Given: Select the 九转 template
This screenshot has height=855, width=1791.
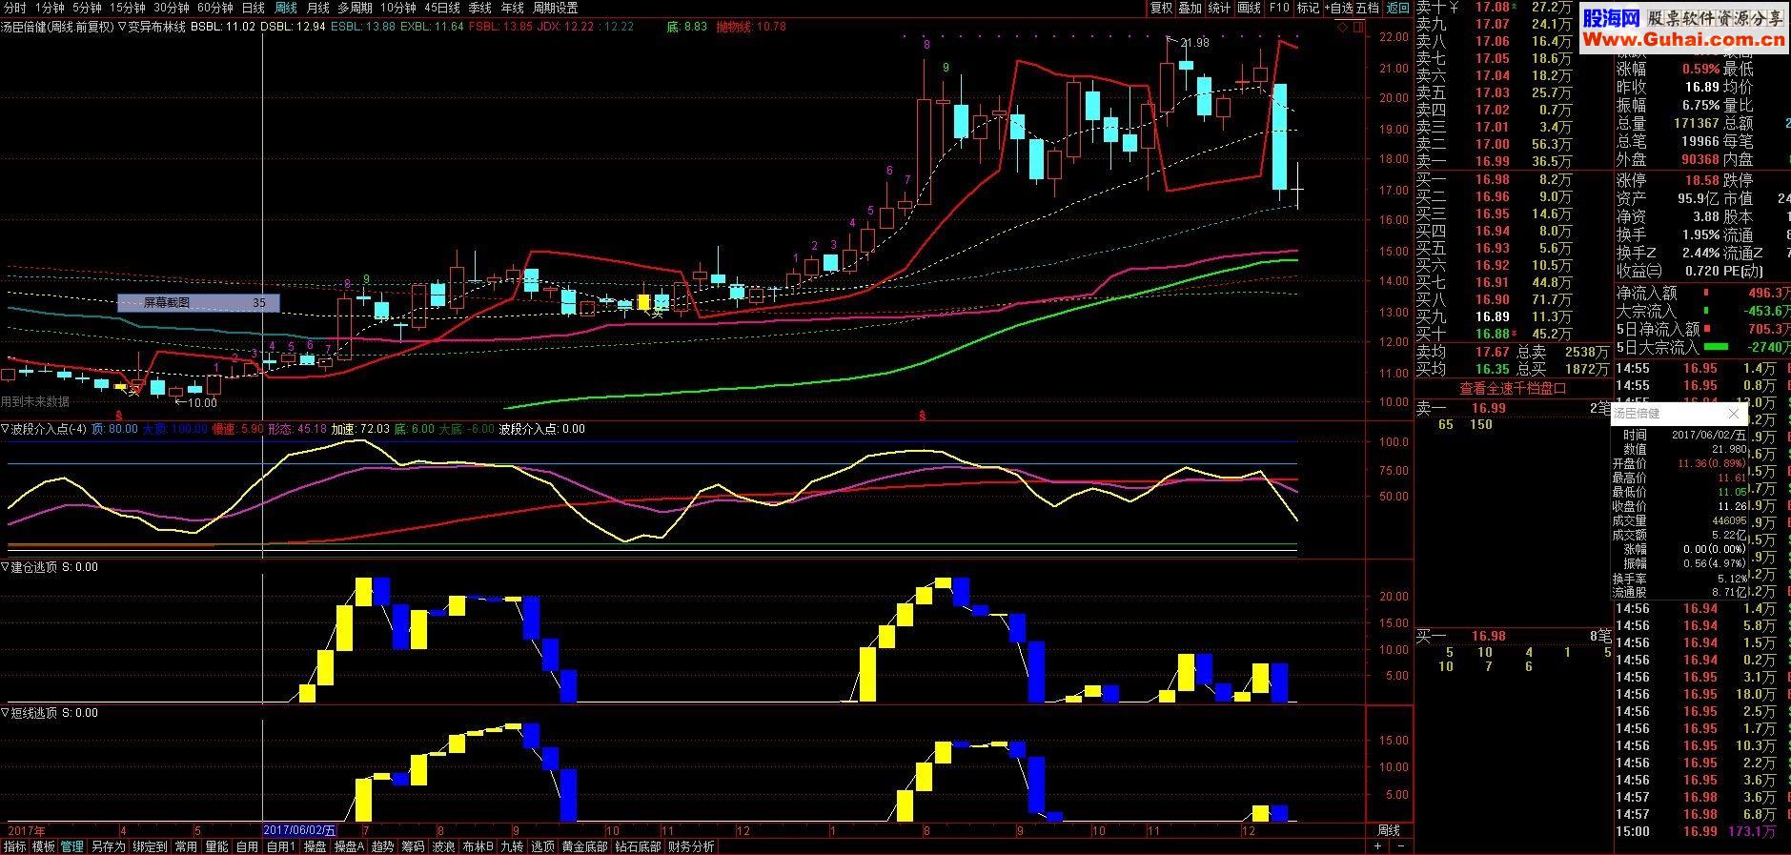Looking at the screenshot, I should pos(512,846).
